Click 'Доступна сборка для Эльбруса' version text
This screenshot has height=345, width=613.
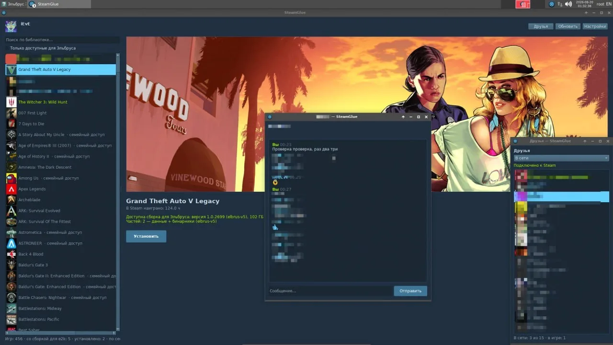(195, 217)
